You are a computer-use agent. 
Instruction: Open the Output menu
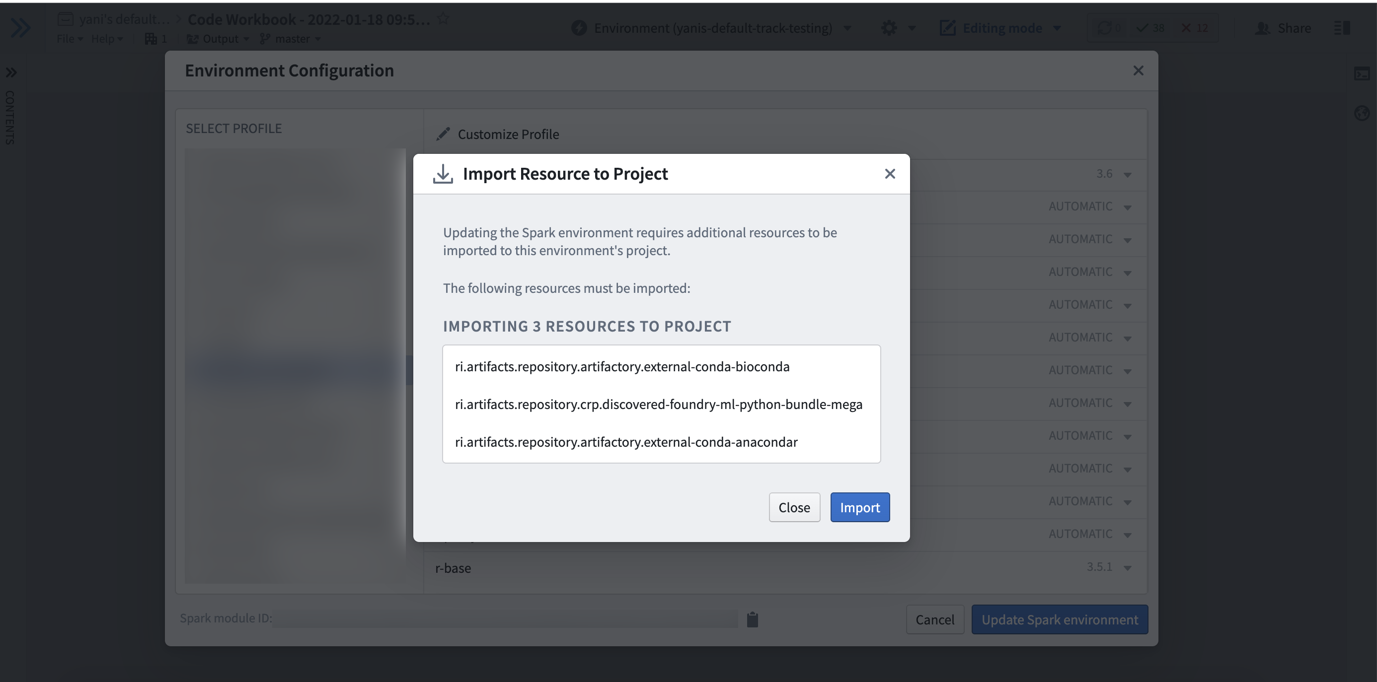coord(218,38)
